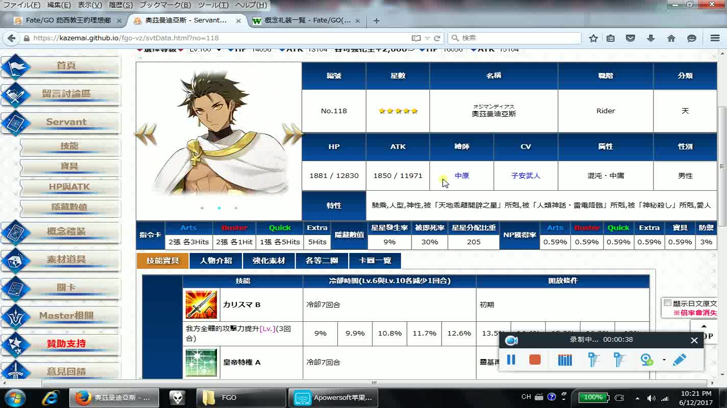727x408 pixels.
Task: Add webcam in the recorder toolbar
Action: coord(647,360)
